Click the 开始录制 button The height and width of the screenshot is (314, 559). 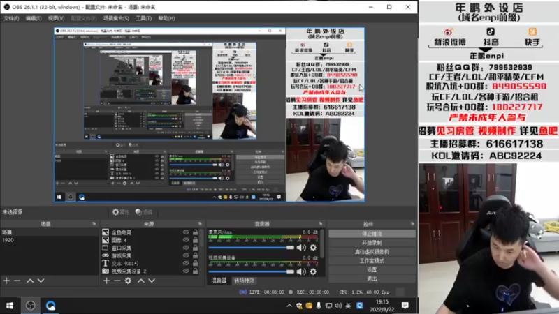pos(372,243)
